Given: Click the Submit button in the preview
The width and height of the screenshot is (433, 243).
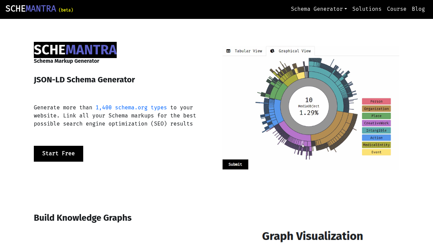Looking at the screenshot, I should 235,164.
